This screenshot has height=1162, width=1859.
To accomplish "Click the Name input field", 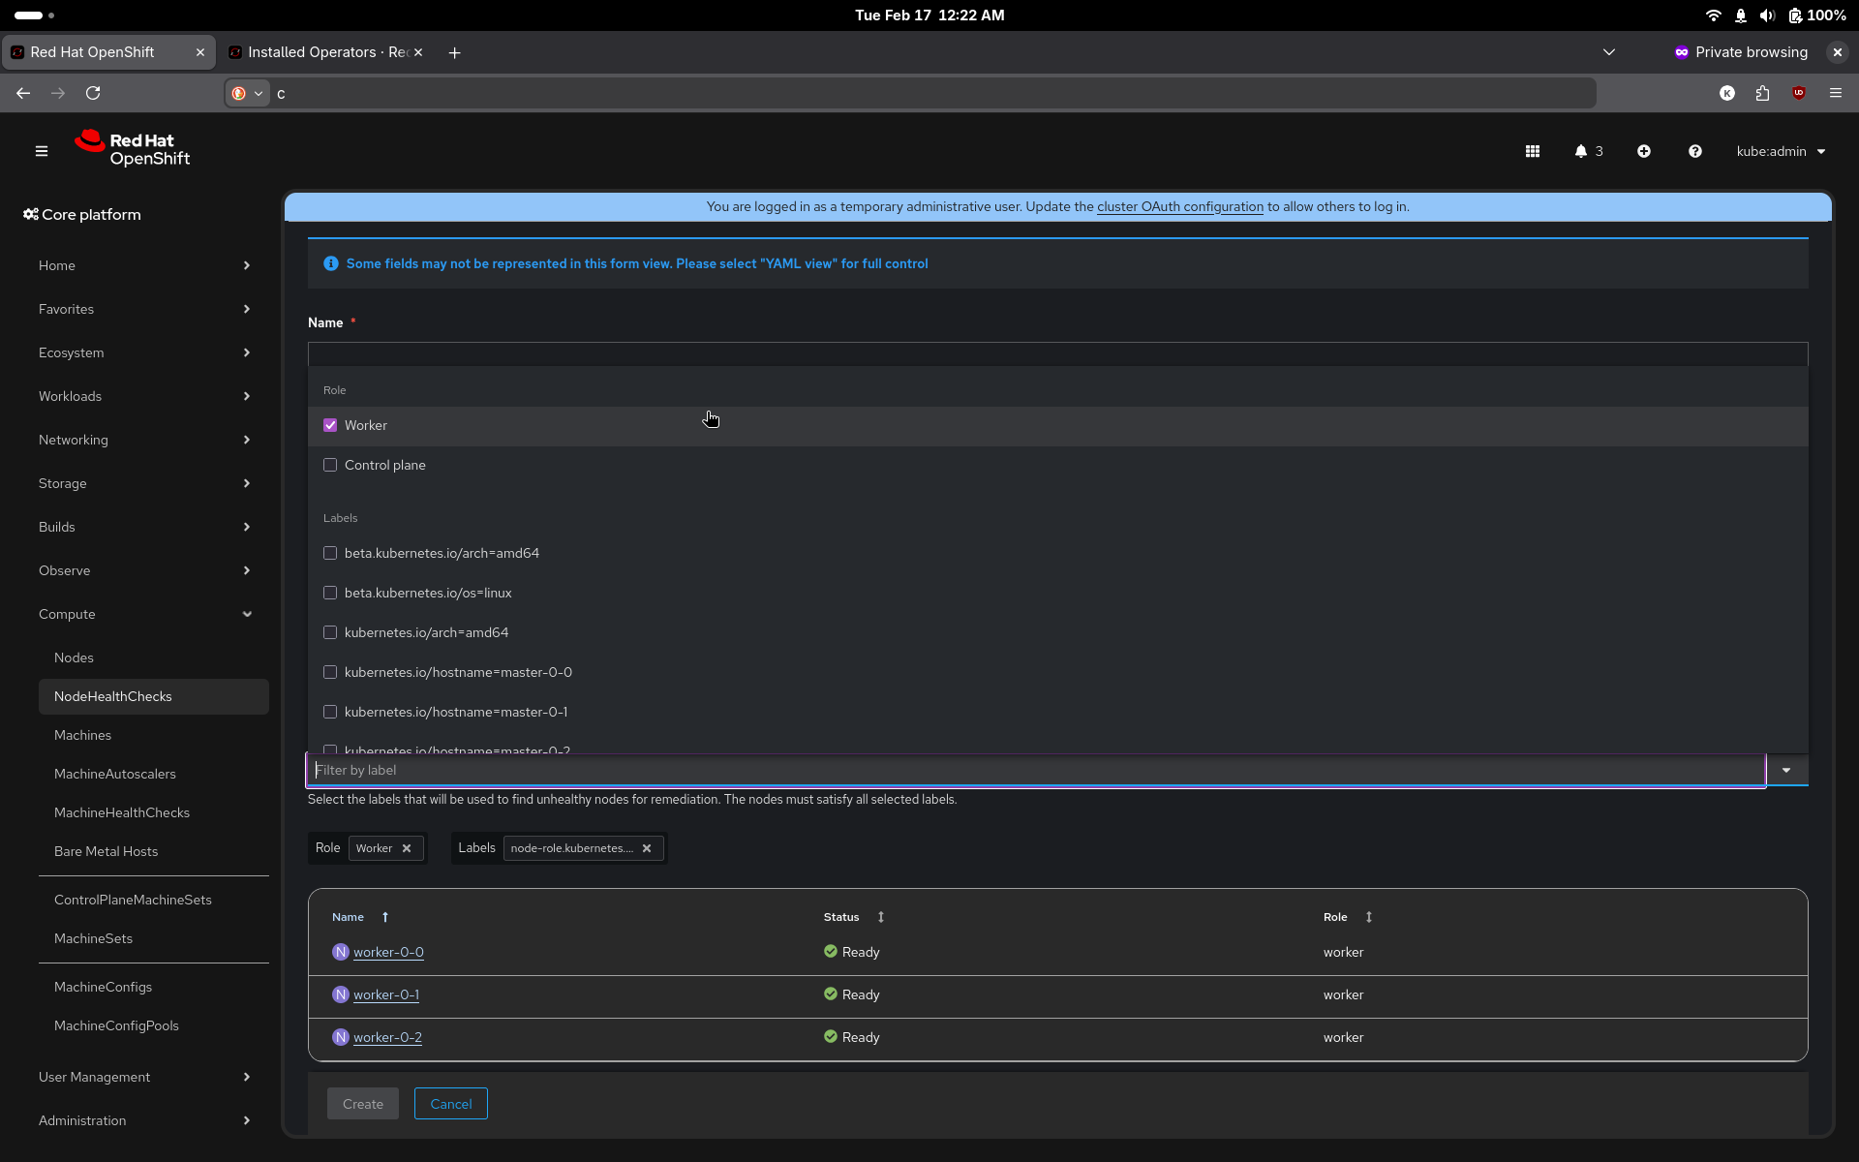I will [x=1056, y=353].
